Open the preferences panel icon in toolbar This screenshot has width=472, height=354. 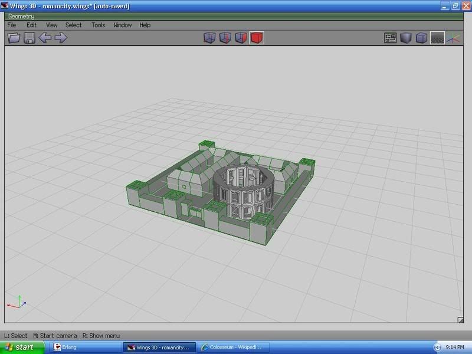tap(390, 38)
